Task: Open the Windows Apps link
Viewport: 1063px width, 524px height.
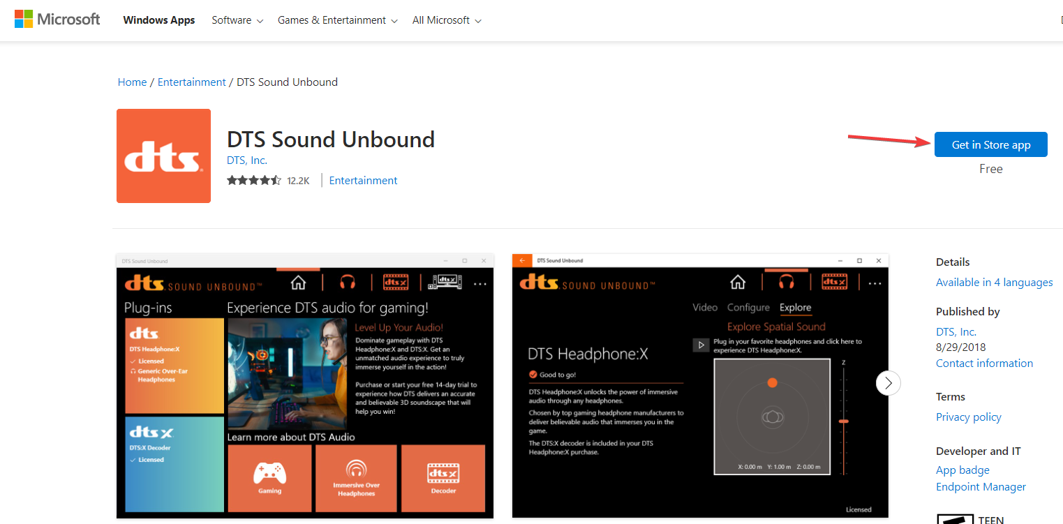Action: [x=159, y=20]
